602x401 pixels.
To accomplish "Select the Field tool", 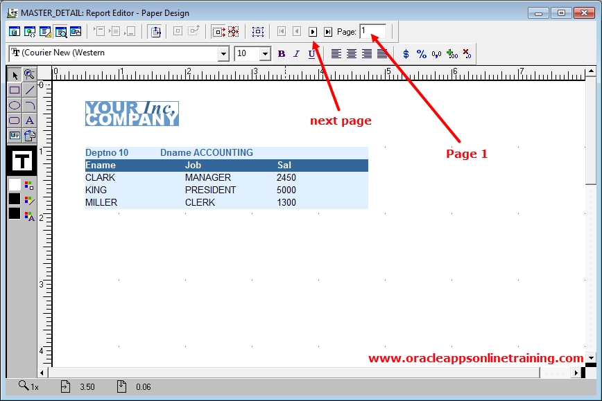I will (x=15, y=135).
